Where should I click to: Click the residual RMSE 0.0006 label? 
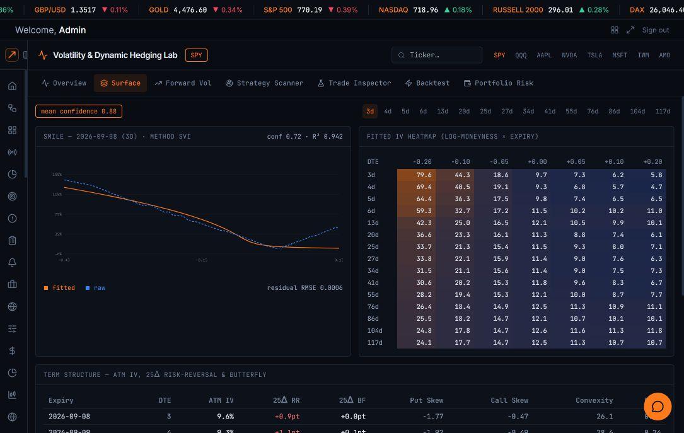(x=304, y=288)
